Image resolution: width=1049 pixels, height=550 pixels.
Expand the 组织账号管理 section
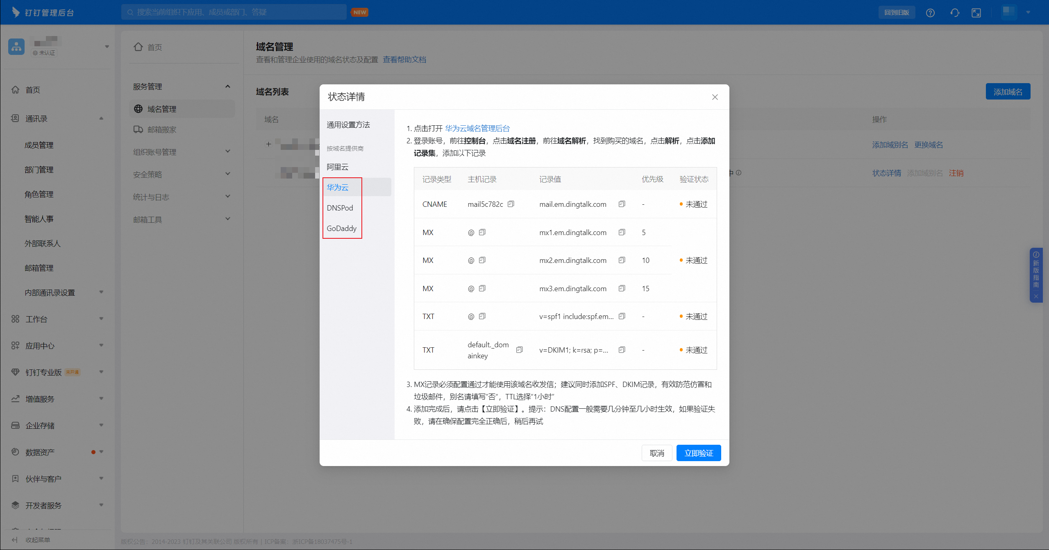[x=228, y=151]
